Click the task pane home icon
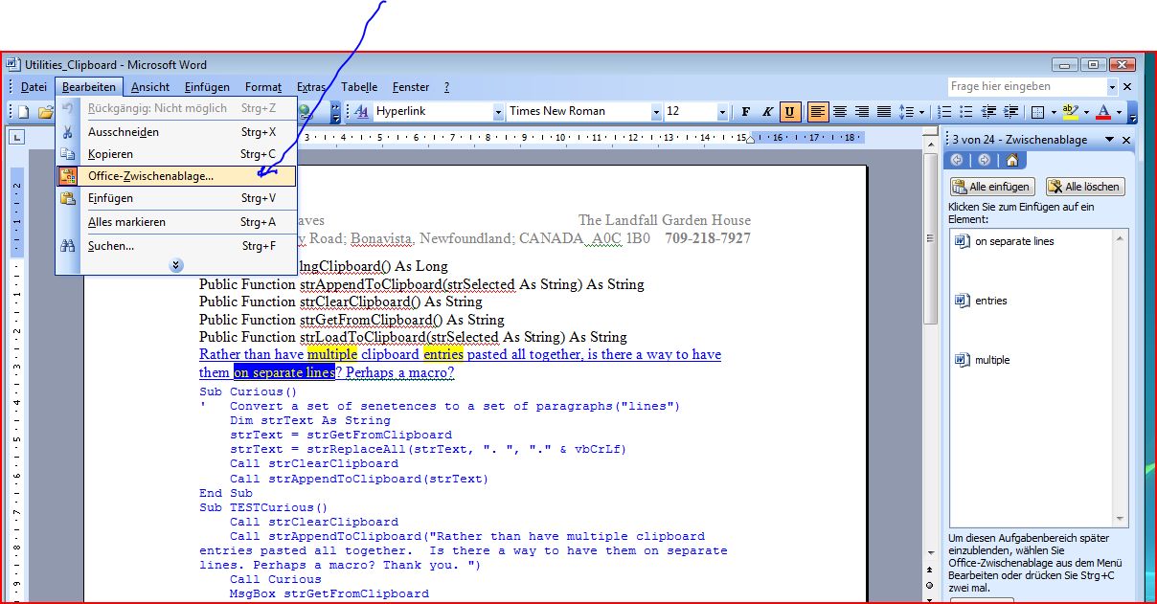Screen dimensions: 1157x604 click(1011, 160)
